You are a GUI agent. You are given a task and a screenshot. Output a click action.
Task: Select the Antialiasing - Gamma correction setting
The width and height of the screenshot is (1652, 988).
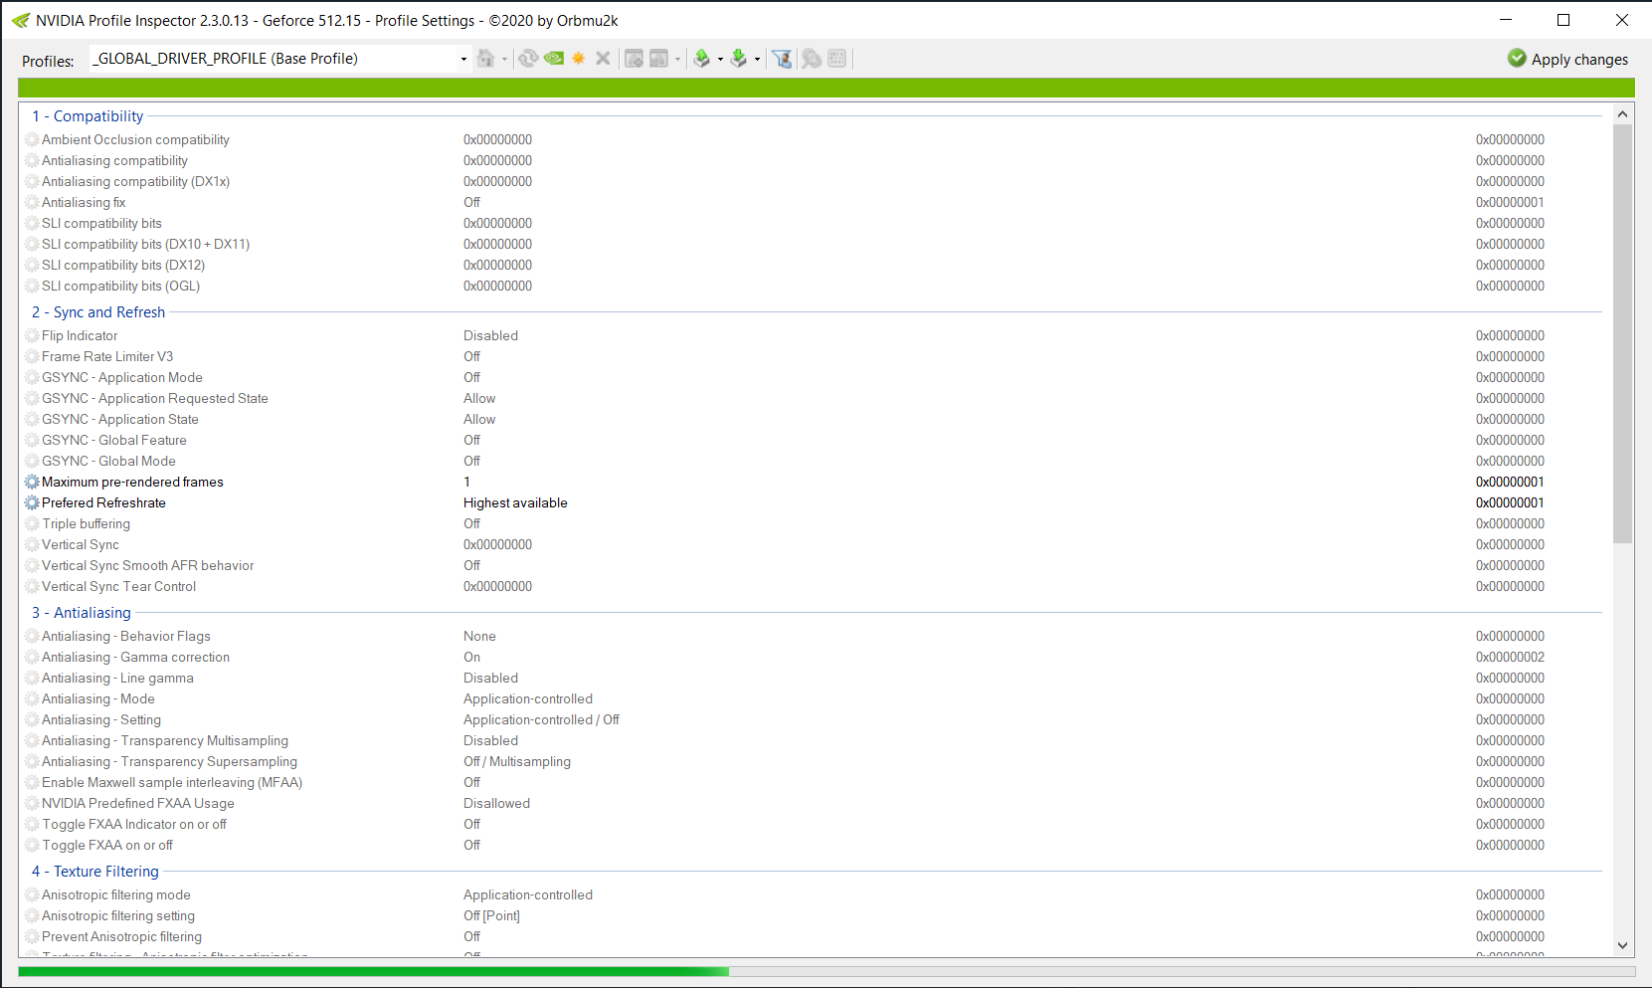click(x=135, y=657)
